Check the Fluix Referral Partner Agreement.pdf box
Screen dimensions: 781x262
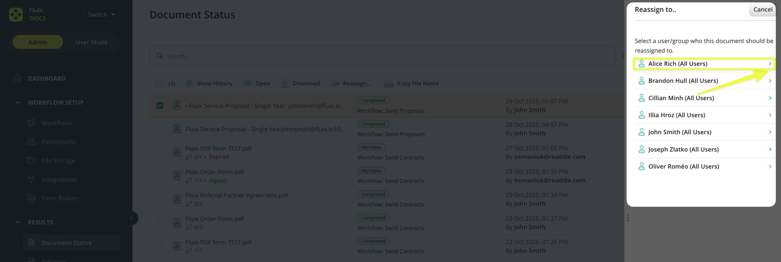click(x=160, y=199)
